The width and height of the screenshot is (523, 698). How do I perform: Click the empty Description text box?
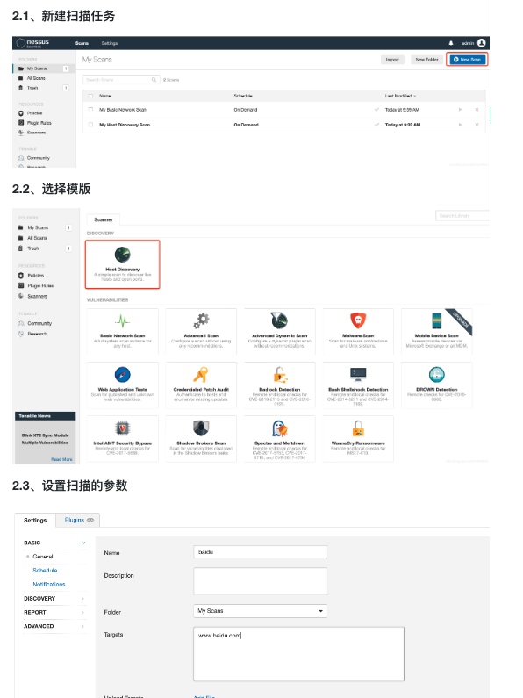tap(260, 581)
